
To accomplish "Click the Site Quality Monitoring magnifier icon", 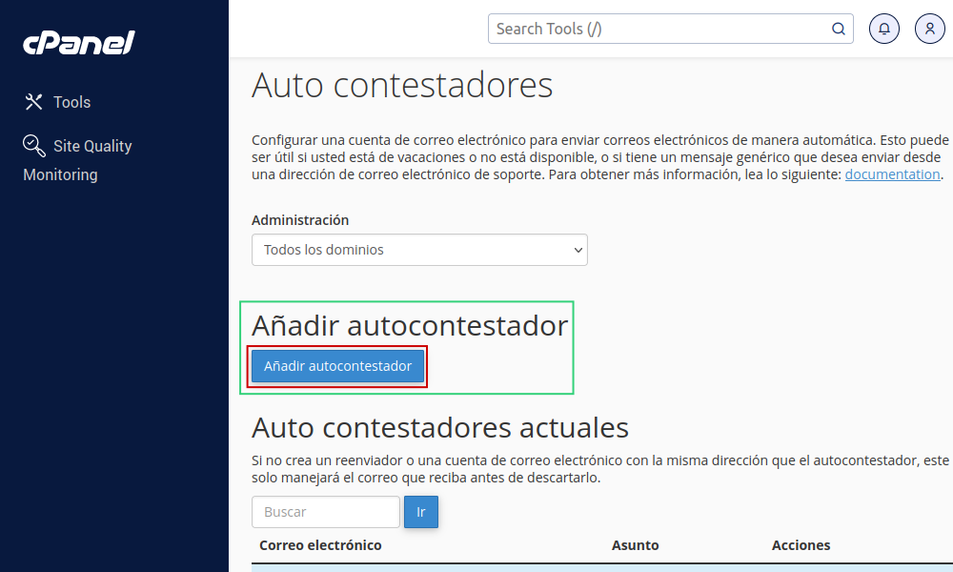I will [34, 145].
